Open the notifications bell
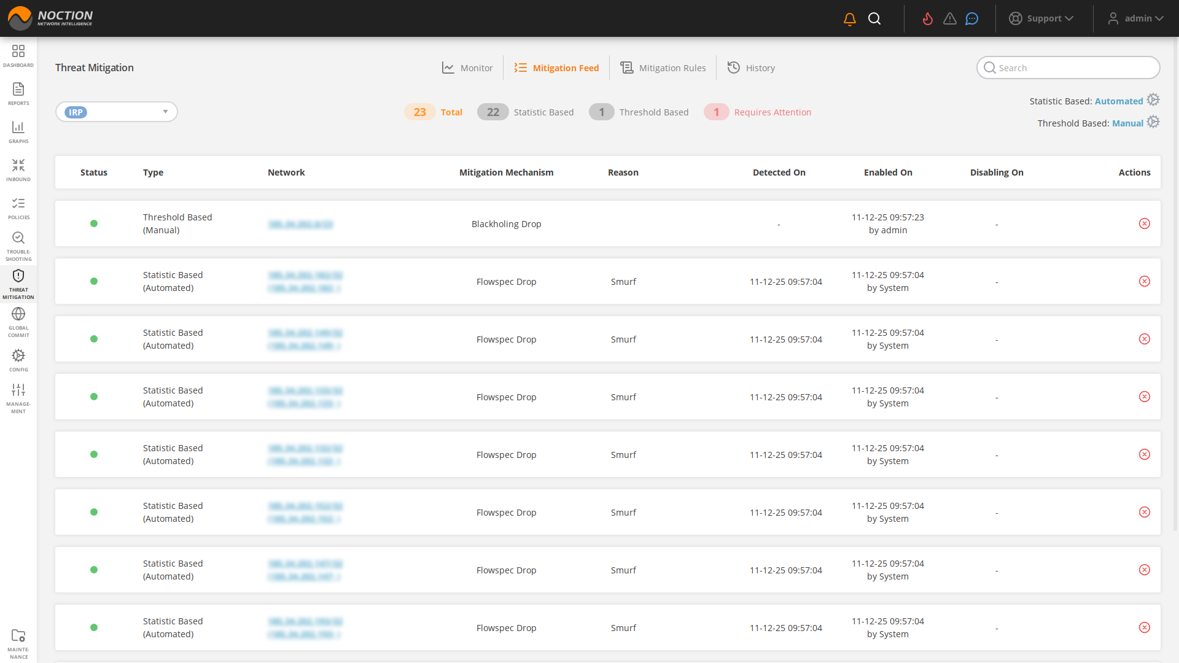The height and width of the screenshot is (663, 1179). tap(849, 18)
